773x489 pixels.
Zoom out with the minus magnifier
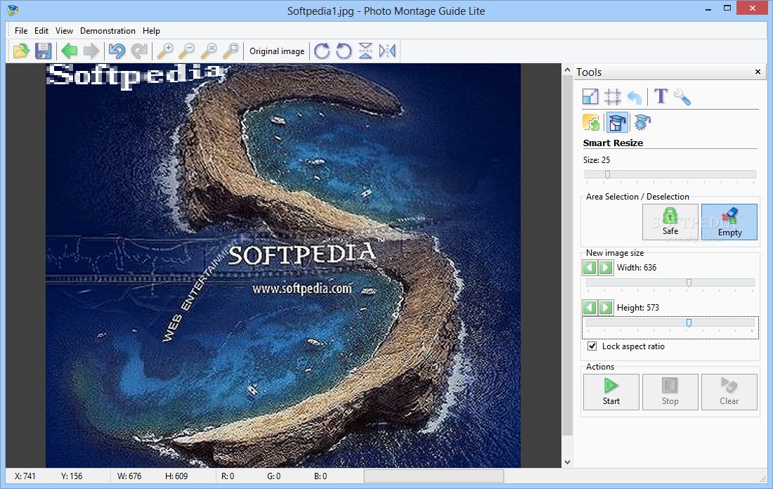pos(186,51)
